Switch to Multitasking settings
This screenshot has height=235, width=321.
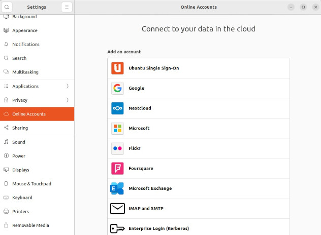click(x=25, y=72)
